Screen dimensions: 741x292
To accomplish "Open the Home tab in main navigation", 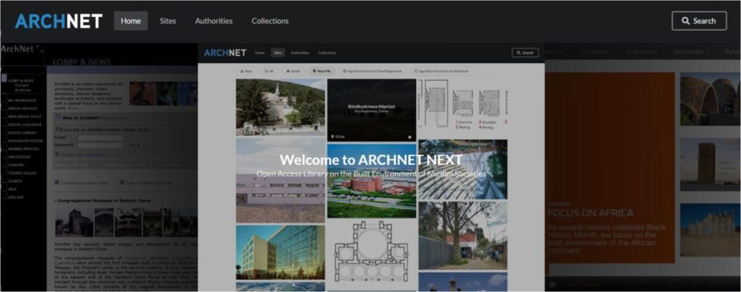I will coord(131,21).
